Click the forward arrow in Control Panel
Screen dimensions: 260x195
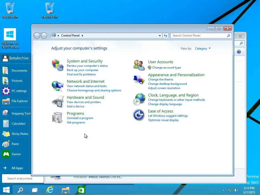click(x=44, y=36)
